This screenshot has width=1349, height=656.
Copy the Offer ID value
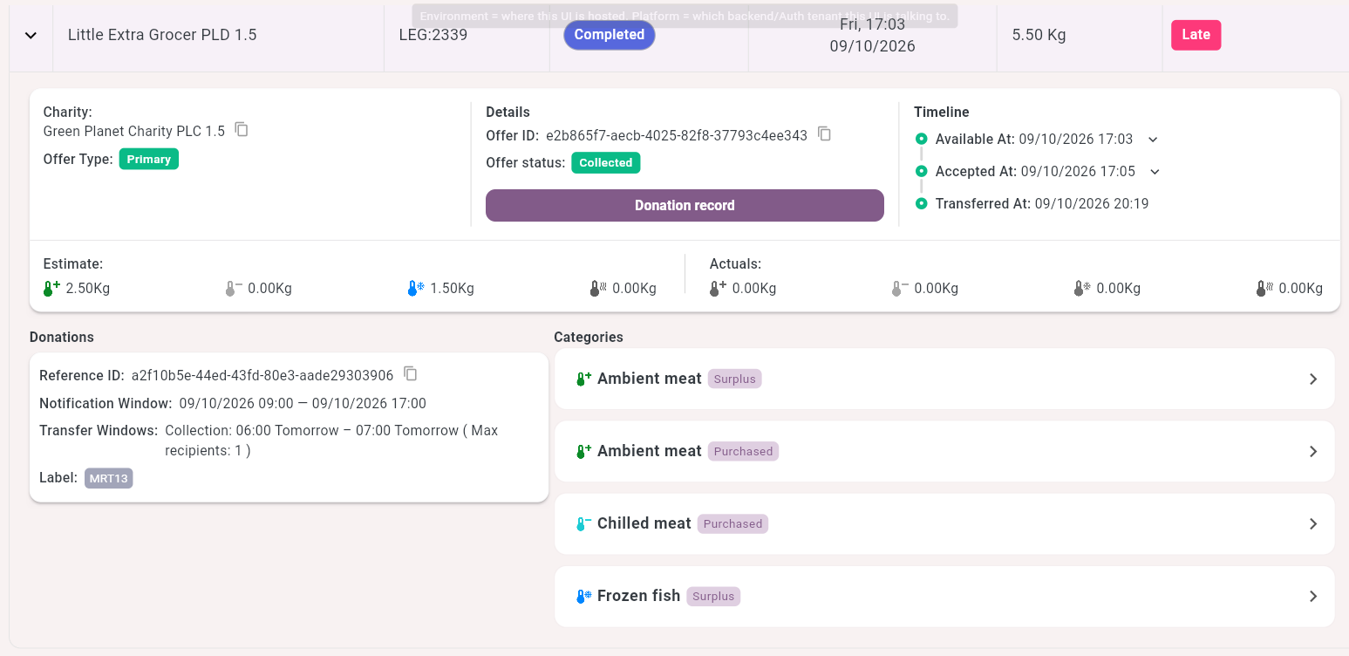(x=824, y=134)
